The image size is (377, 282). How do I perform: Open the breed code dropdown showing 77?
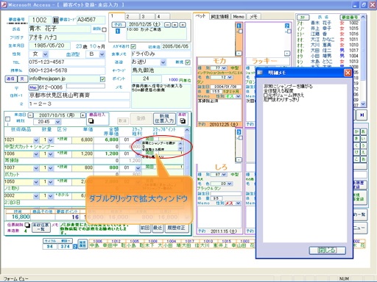[224, 68]
